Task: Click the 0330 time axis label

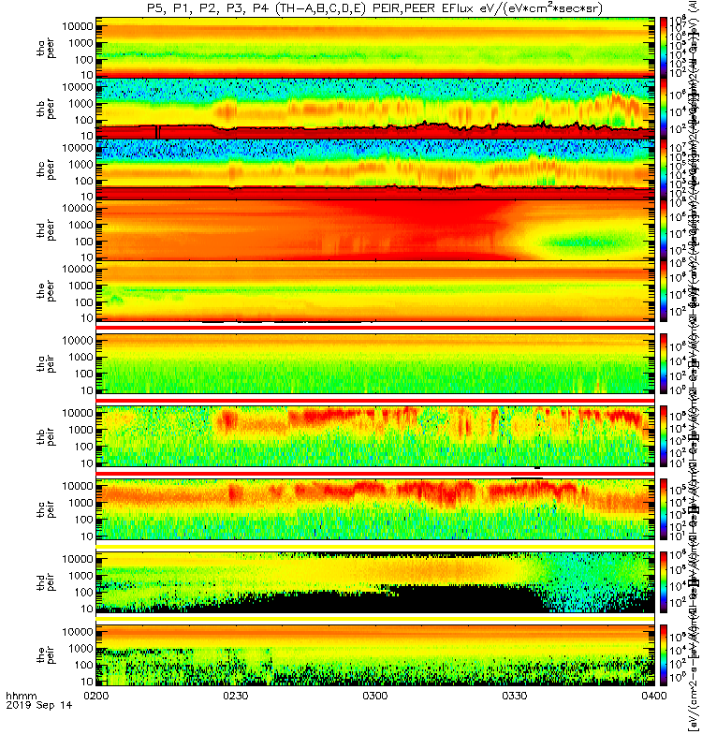Action: pos(514,696)
